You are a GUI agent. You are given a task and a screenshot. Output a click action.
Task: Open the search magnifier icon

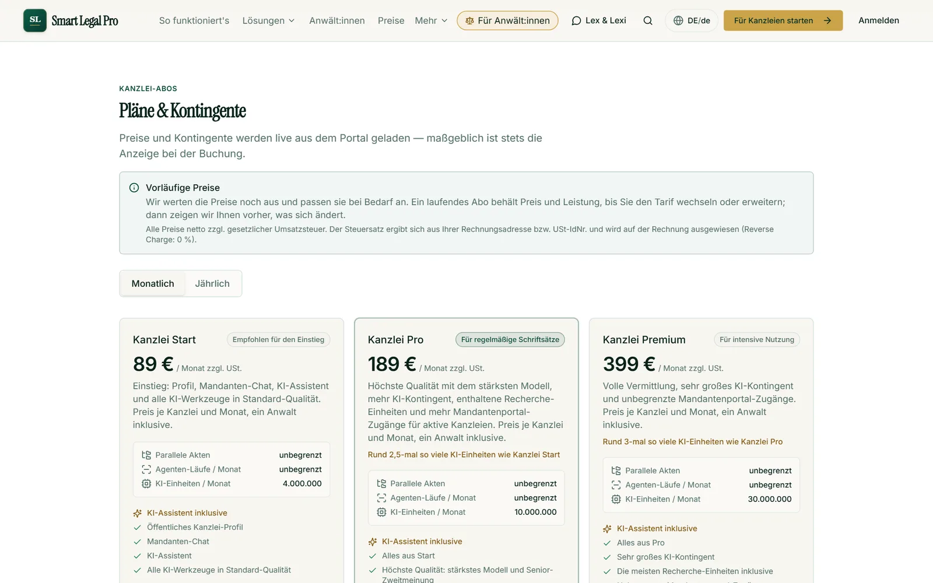[x=648, y=20]
